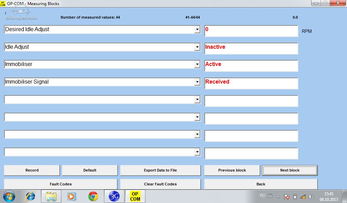Click Clear Fault Codes
The height and width of the screenshot is (203, 347).
(160, 184)
